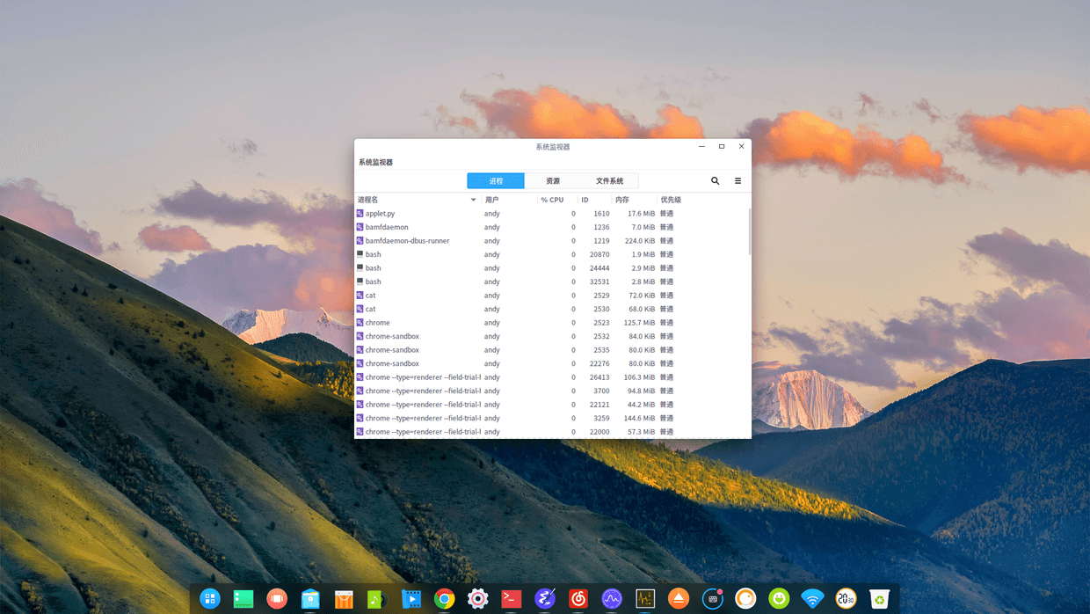The image size is (1090, 614).
Task: Click the orange eject disk icon in dock
Action: click(x=679, y=599)
